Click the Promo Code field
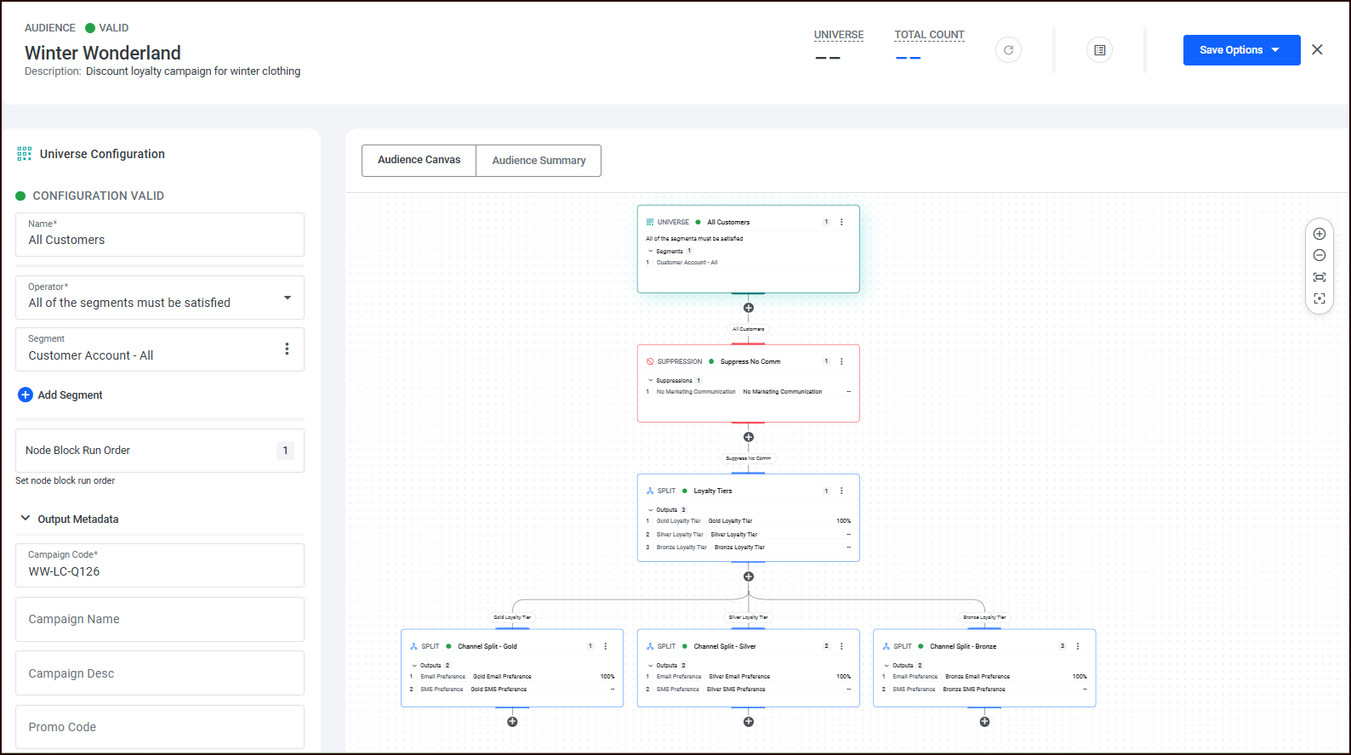 point(160,727)
